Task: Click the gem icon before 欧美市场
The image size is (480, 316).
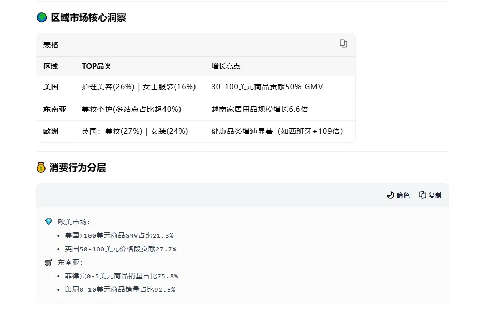Action: (49, 221)
